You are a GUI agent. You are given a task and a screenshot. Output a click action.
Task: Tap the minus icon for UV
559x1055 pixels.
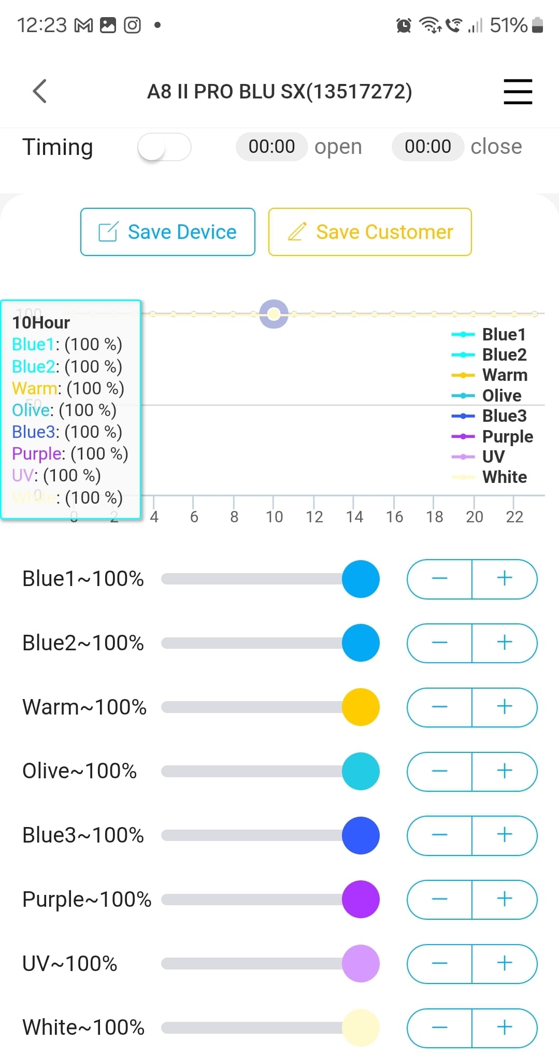pyautogui.click(x=439, y=964)
